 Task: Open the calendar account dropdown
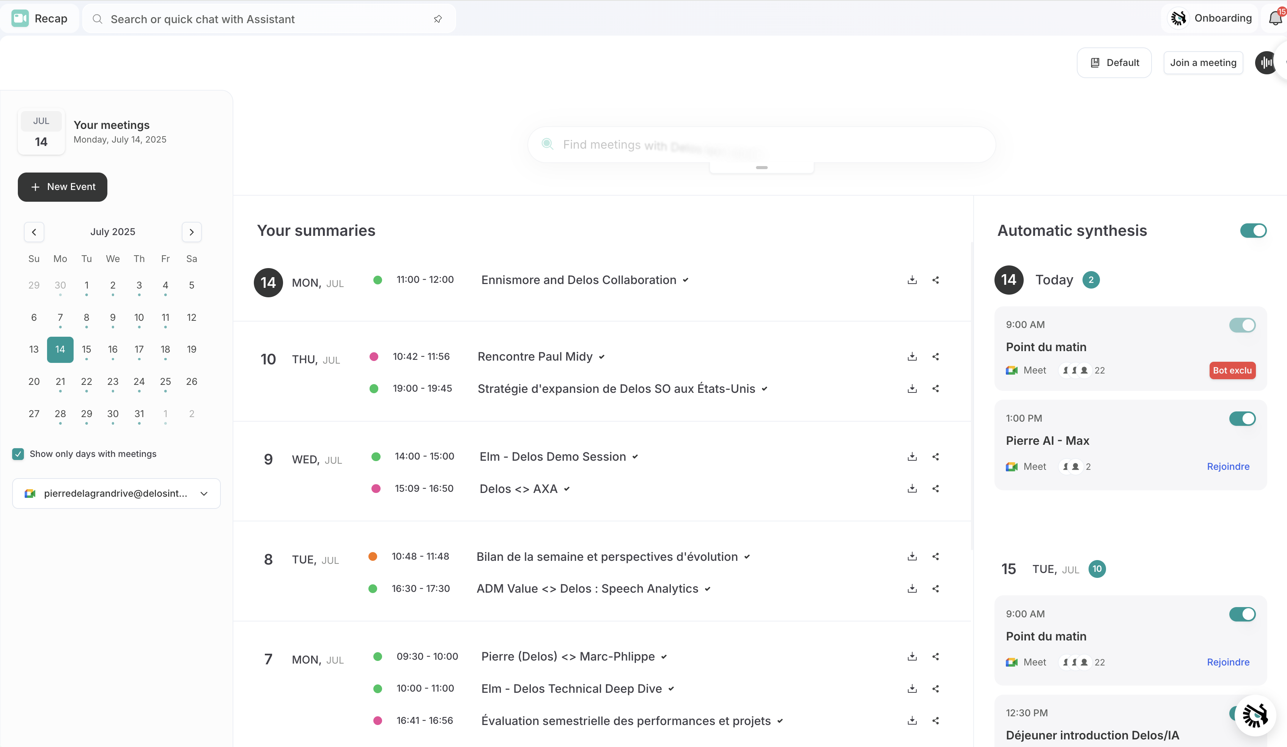point(116,493)
